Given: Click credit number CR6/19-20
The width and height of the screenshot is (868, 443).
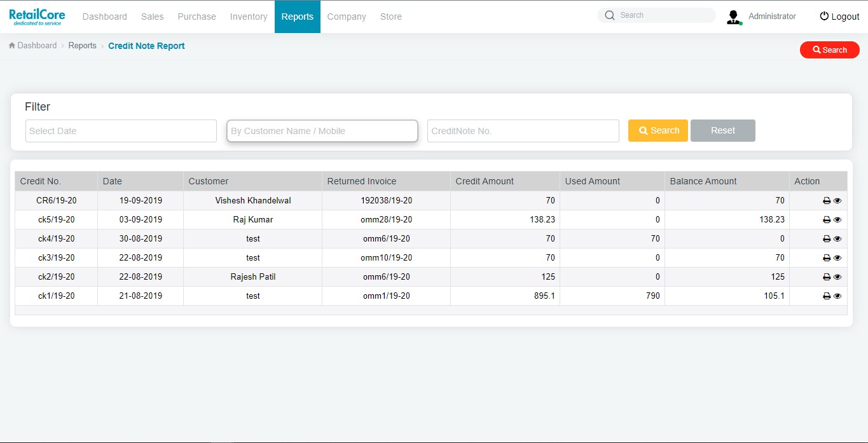Looking at the screenshot, I should tap(57, 201).
